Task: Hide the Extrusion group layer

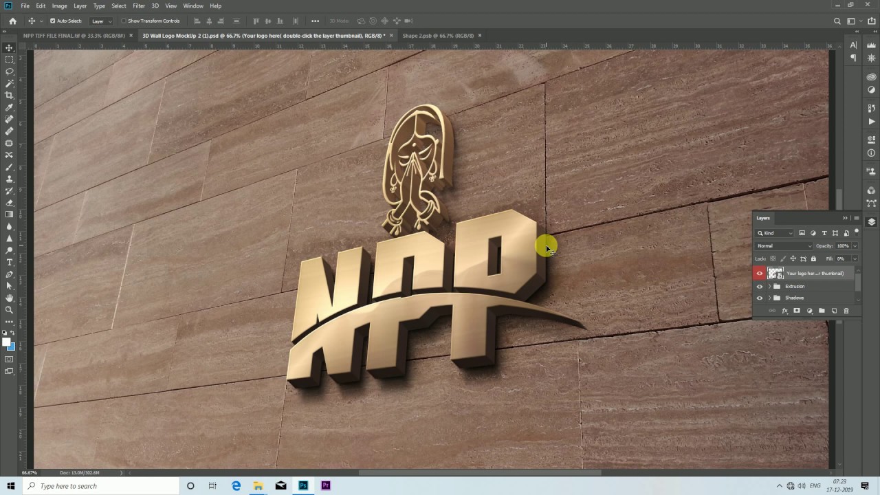Action: point(760,286)
